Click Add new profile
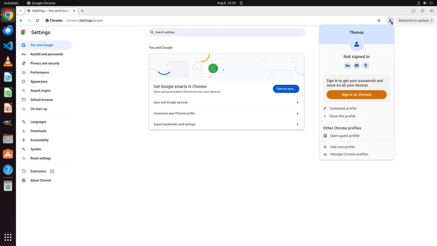437x246 pixels. click(x=356, y=147)
